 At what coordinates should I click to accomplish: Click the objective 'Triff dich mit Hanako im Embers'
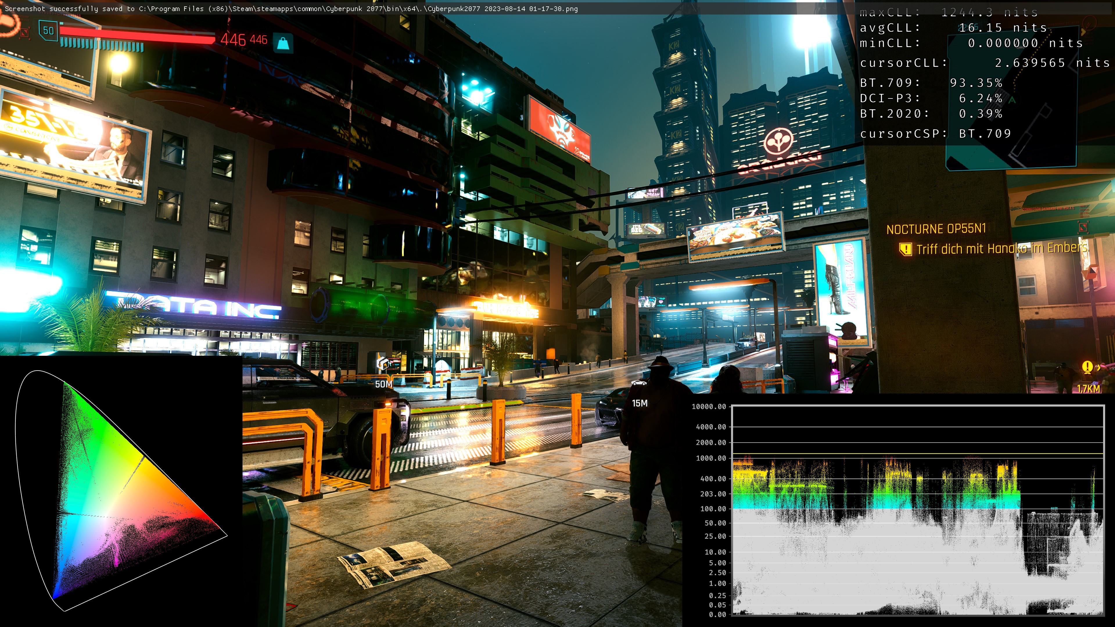click(x=1002, y=248)
